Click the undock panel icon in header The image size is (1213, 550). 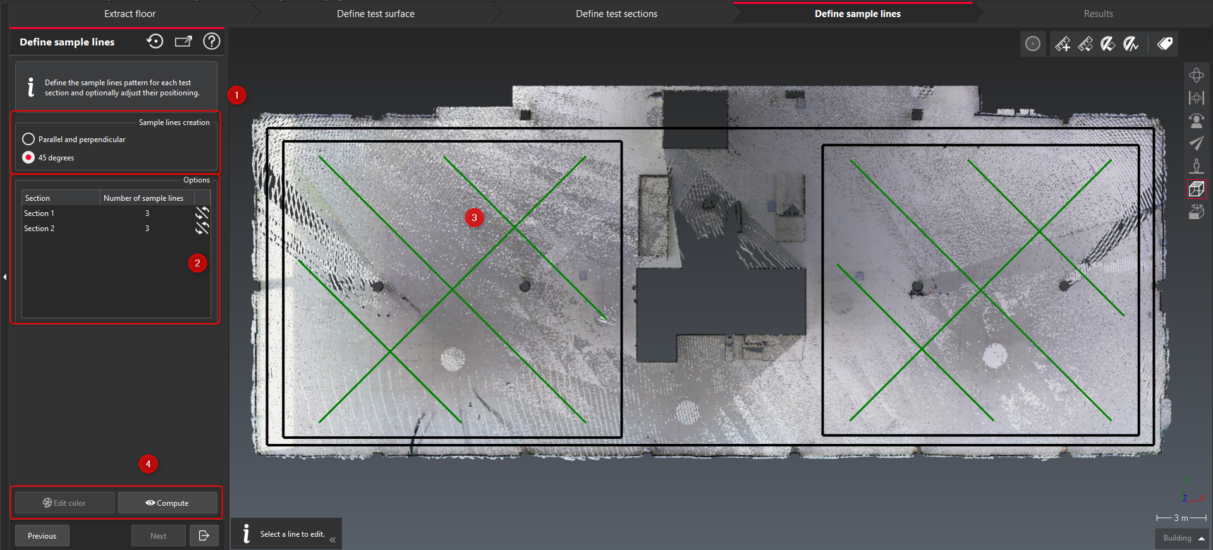point(183,42)
